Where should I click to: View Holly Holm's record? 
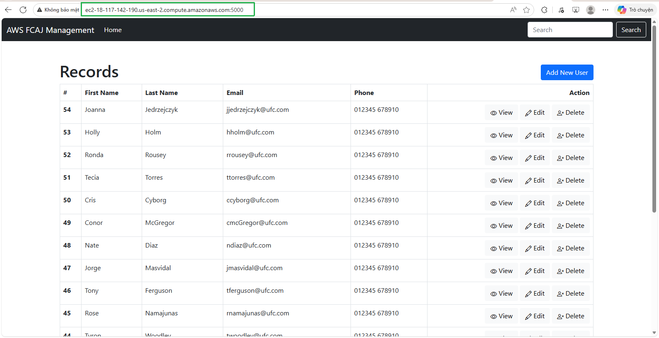[501, 135]
